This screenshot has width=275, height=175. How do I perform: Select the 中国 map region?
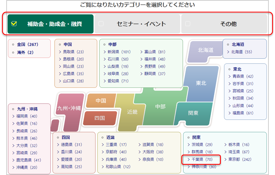[x=101, y=101]
